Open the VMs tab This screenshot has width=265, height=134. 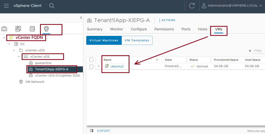[x=218, y=29]
